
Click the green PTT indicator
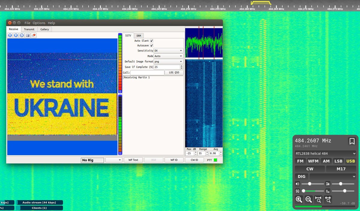click(215, 160)
